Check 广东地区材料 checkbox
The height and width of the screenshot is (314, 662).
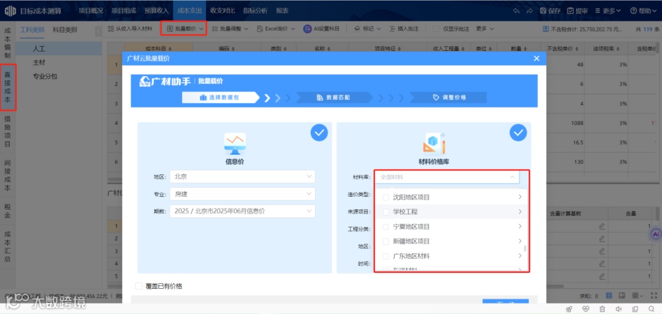(x=386, y=256)
